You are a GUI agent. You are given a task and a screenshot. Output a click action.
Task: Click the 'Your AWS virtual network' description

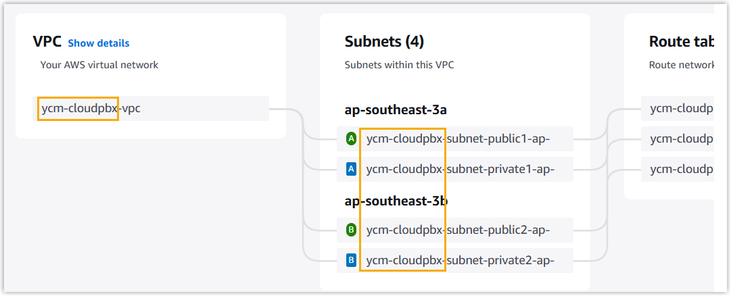point(99,65)
